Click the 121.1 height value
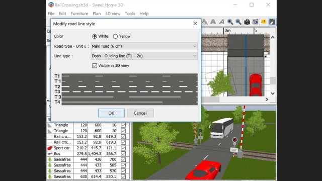This screenshot has width=322, height=181. [111, 148]
